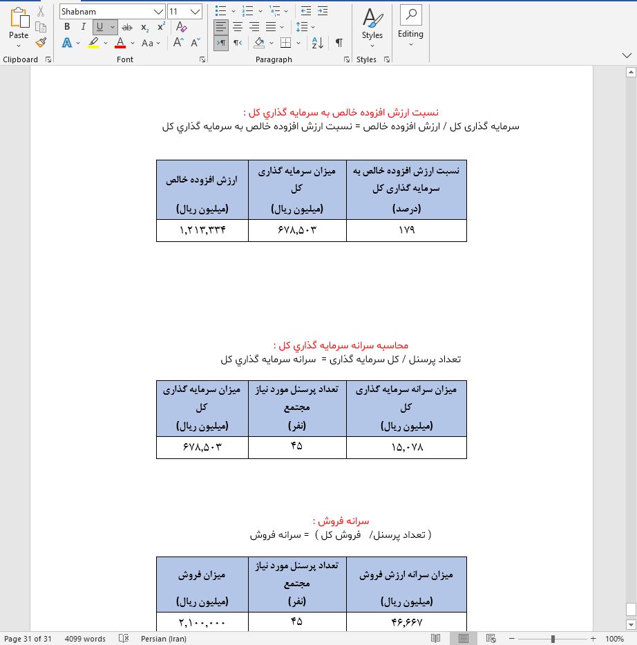Zoom out minus button
Image resolution: width=637 pixels, height=645 pixels.
pos(512,638)
